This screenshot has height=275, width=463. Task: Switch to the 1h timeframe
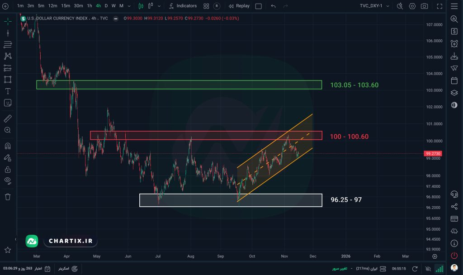[90, 6]
